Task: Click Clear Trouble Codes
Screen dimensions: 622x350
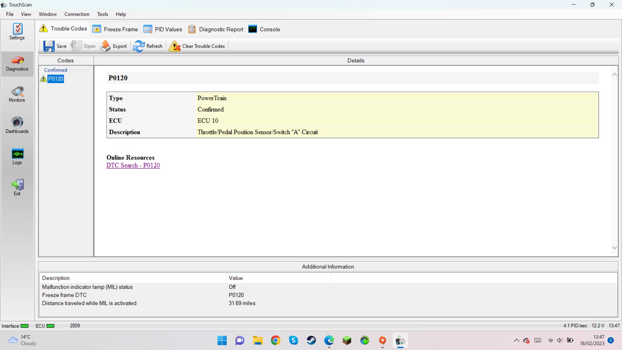Action: (197, 46)
